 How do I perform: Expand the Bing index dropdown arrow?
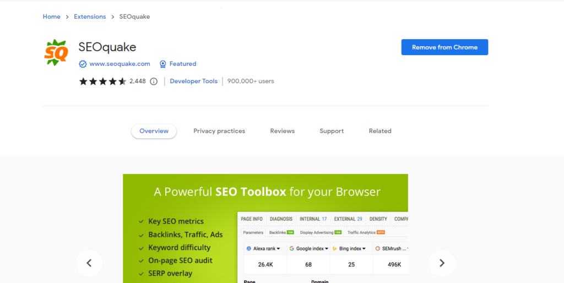click(x=364, y=249)
